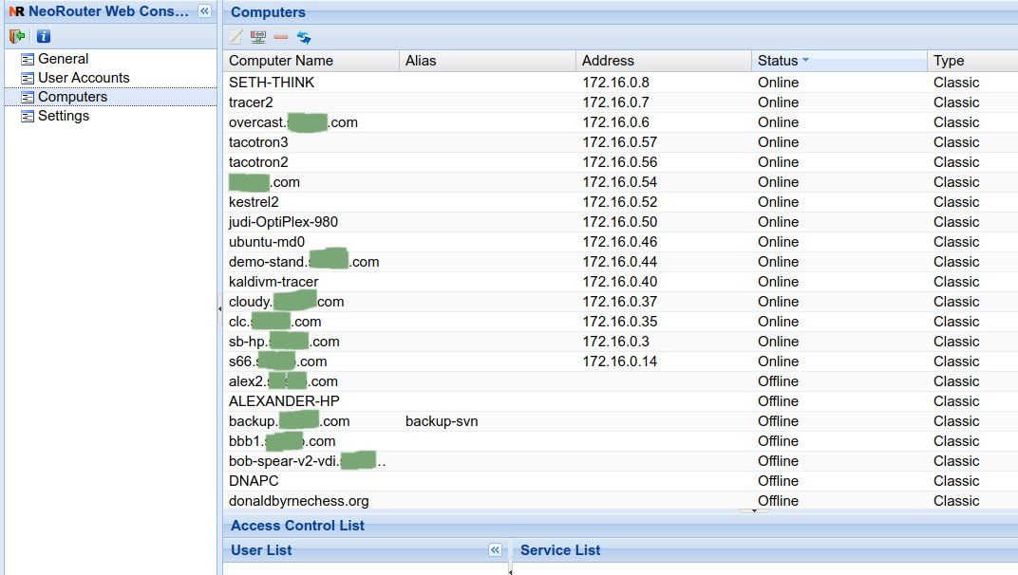Viewport: 1018px width, 575px height.
Task: Select the Computers tree item
Action: [72, 97]
